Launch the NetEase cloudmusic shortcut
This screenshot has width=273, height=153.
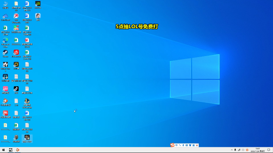pyautogui.click(x=16, y=54)
